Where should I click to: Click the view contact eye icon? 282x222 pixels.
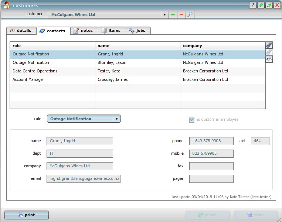tap(269, 59)
